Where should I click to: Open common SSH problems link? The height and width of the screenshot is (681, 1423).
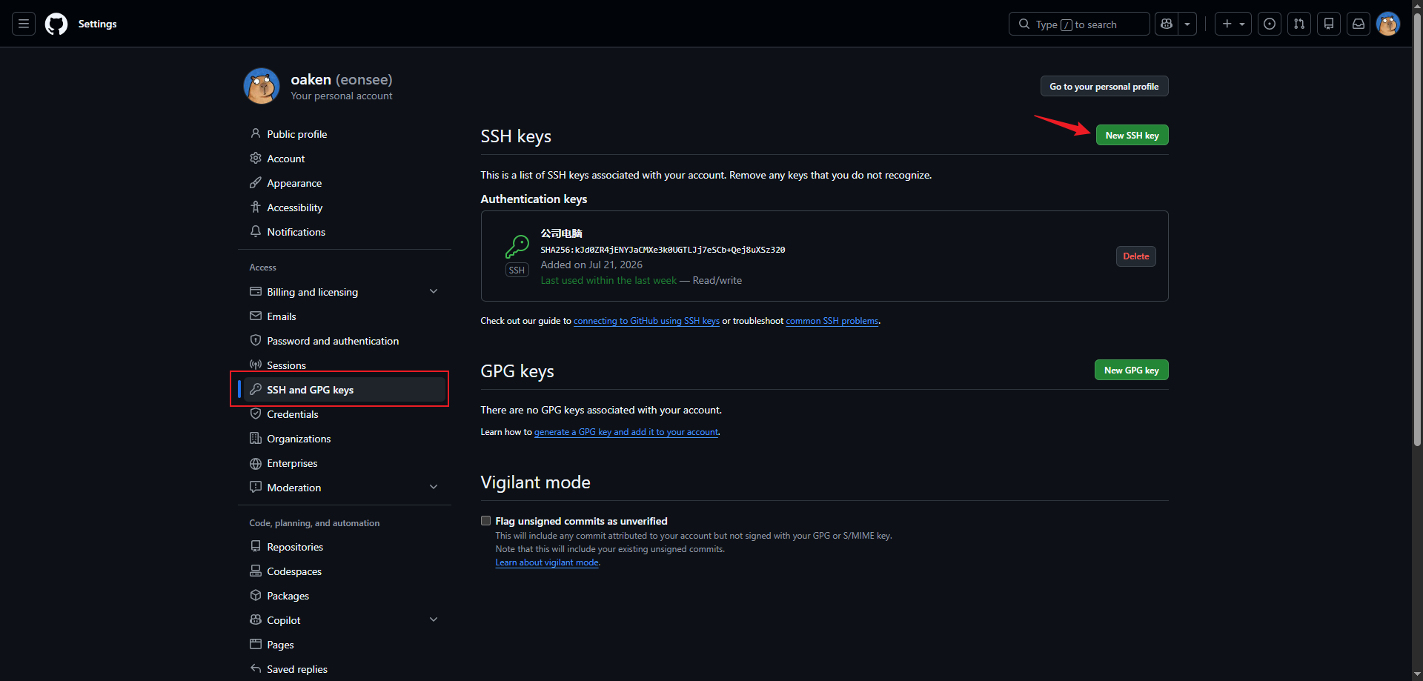(832, 321)
